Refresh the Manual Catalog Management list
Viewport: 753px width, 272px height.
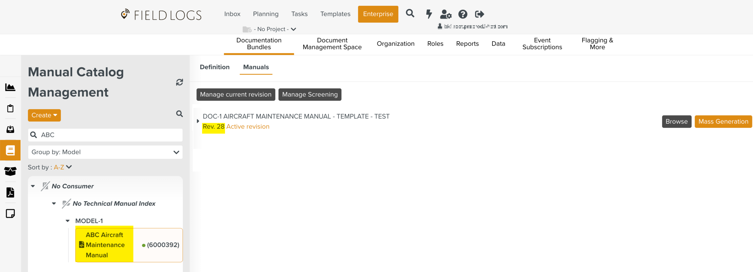180,82
